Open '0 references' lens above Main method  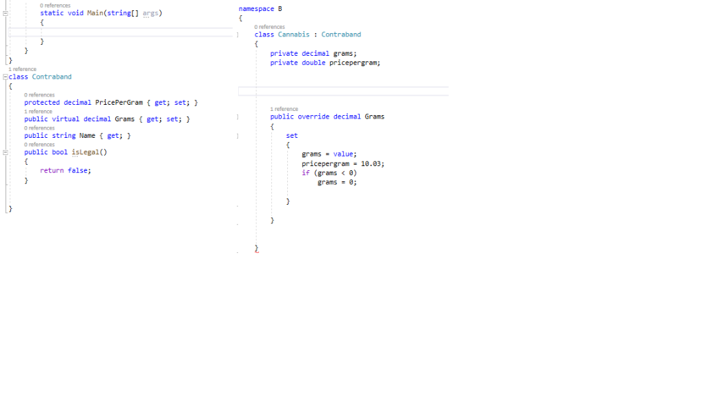click(x=55, y=6)
